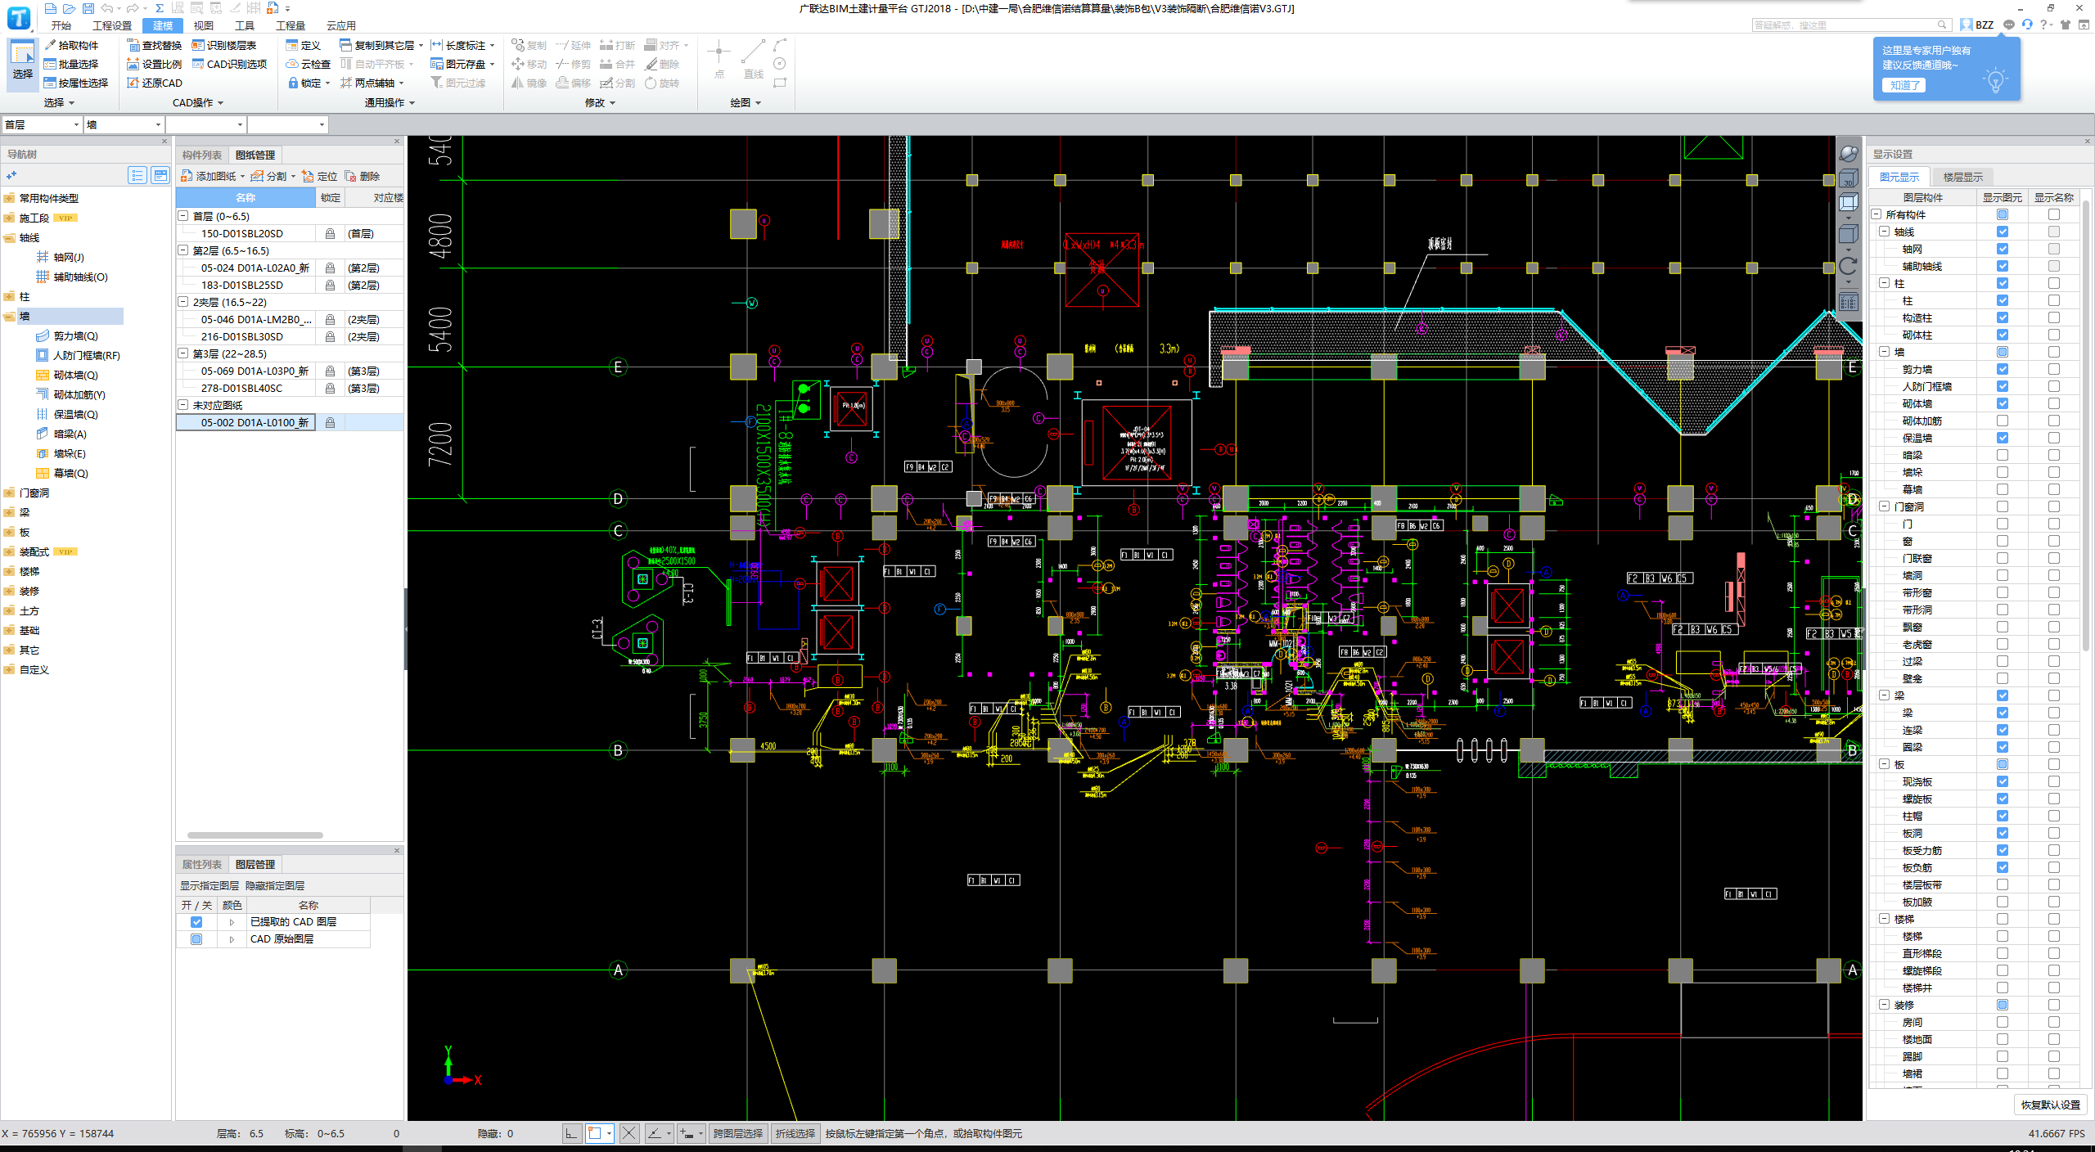This screenshot has width=2095, height=1152.
Task: Switch nav tree to list view icon
Action: coord(137,175)
